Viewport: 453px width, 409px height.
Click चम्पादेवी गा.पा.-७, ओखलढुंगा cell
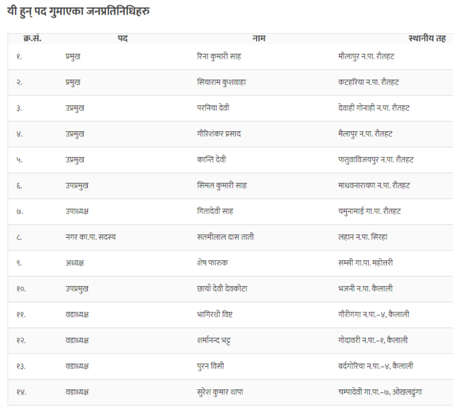tap(380, 392)
